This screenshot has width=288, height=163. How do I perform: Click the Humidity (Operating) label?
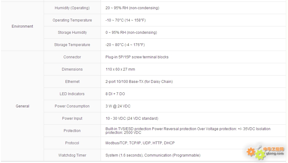pos(72,8)
